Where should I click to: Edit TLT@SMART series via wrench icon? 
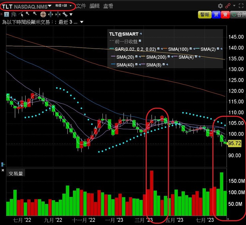[x=141, y=34]
